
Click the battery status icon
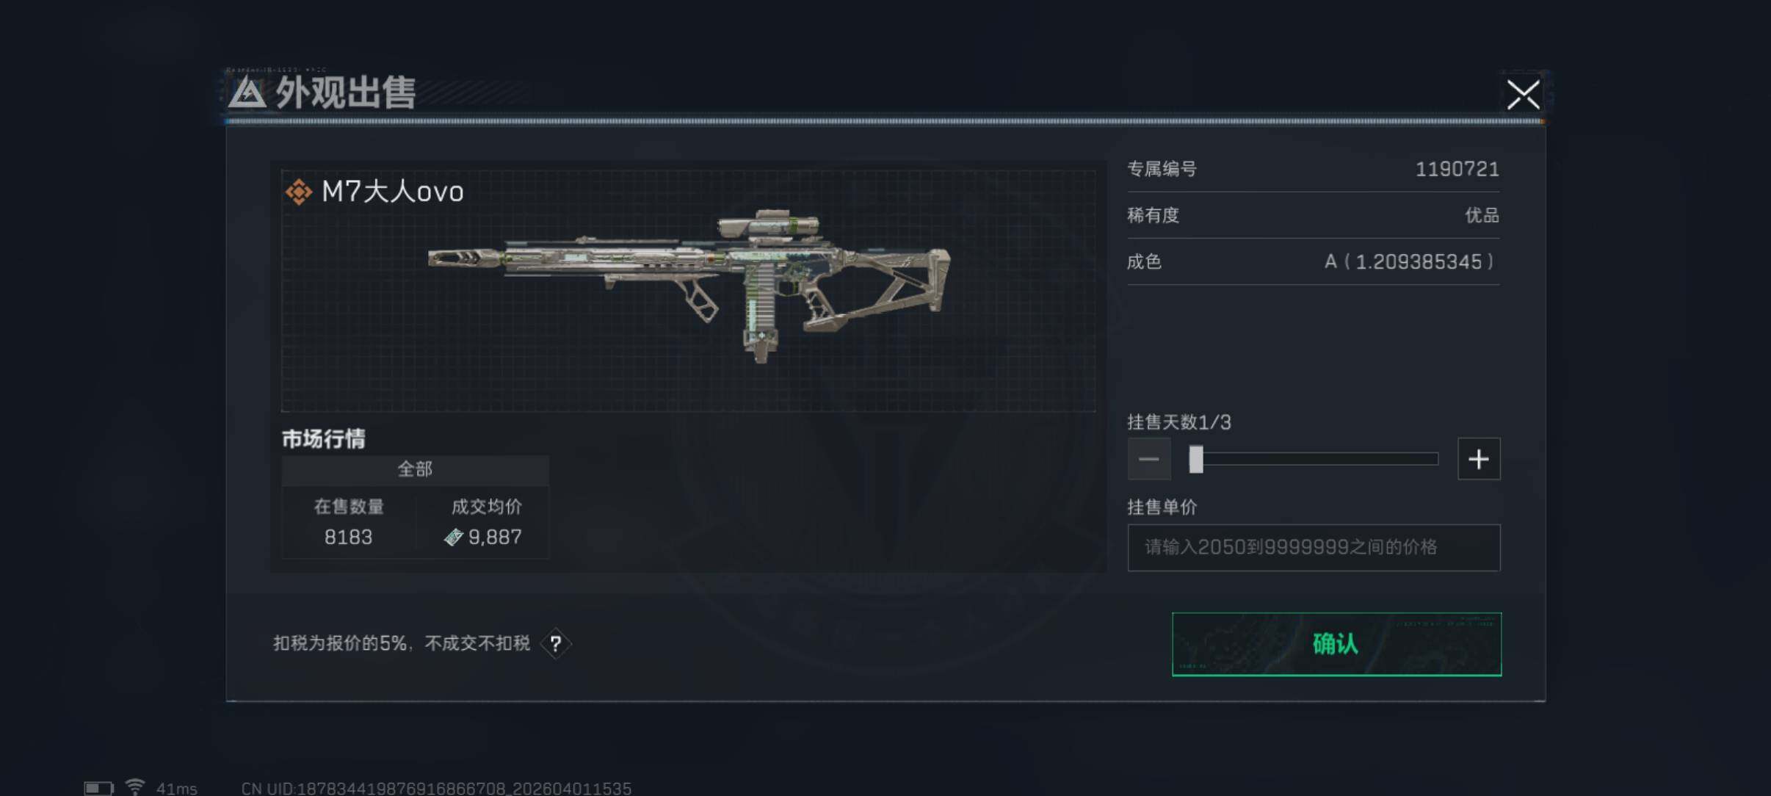point(98,788)
